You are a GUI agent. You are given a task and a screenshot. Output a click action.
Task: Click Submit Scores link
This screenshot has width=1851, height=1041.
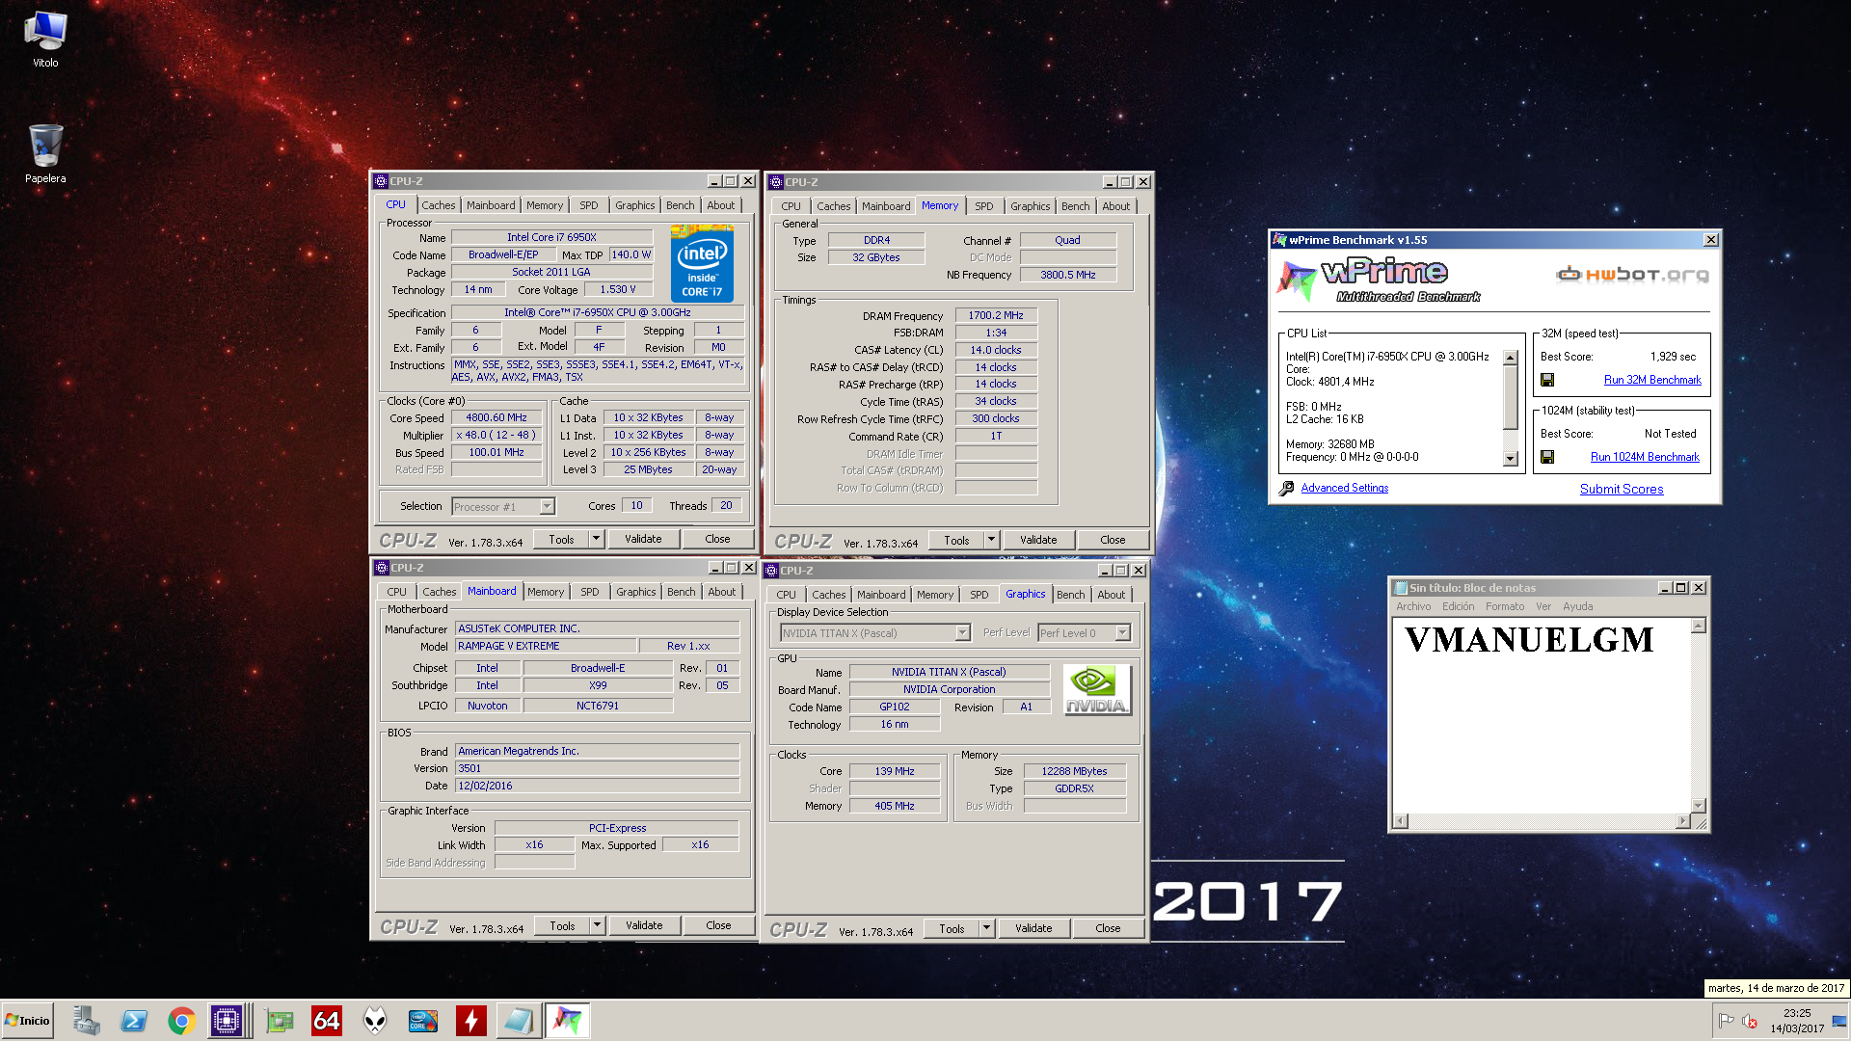tap(1621, 489)
